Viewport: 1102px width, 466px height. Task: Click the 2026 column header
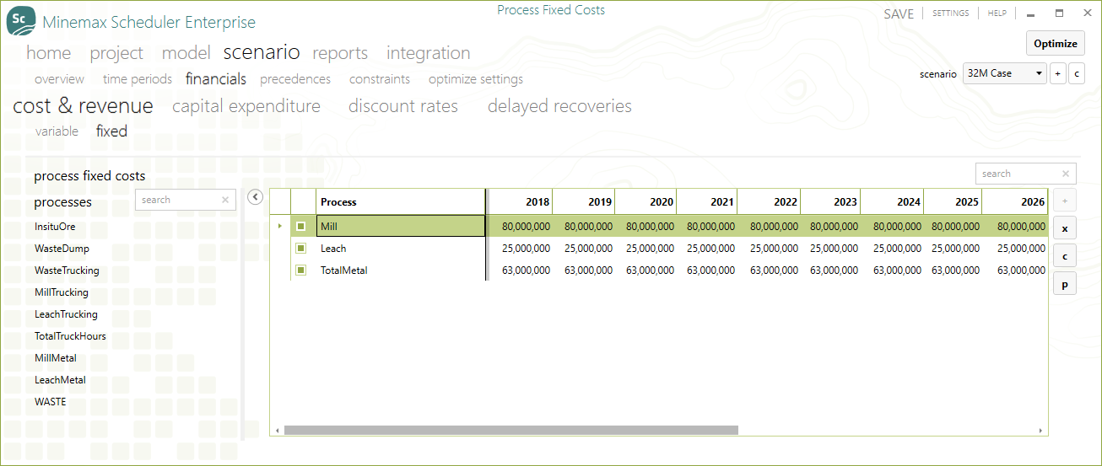click(x=1016, y=201)
